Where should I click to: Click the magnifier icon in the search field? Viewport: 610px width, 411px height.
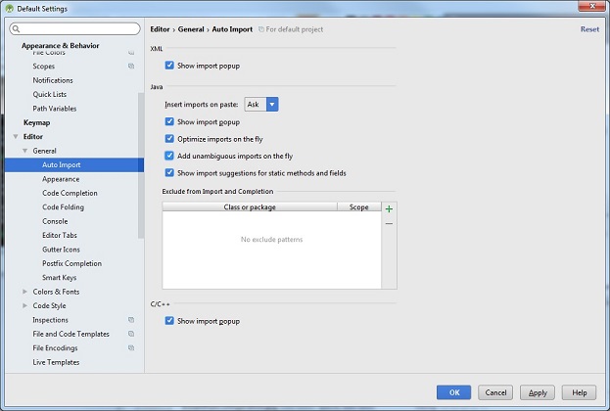[x=17, y=29]
